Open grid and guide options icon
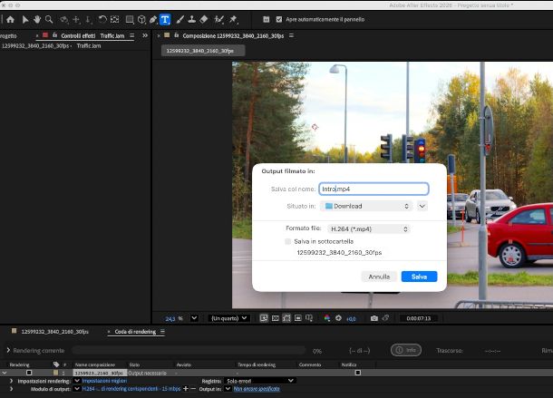This screenshot has height=398, width=553. tap(309, 318)
